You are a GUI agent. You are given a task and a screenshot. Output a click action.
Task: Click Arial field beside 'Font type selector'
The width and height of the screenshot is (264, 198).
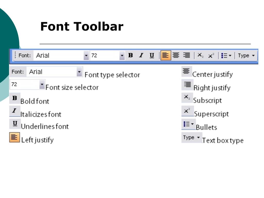pos(52,72)
